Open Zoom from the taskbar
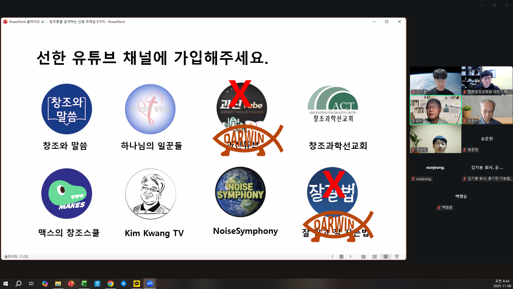This screenshot has width=513, height=289. click(150, 283)
